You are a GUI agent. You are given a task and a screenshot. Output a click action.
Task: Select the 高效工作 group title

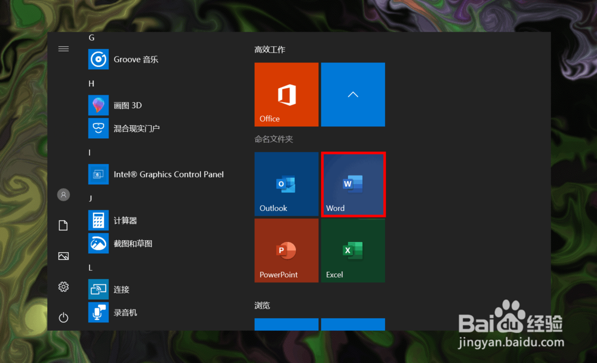click(270, 50)
